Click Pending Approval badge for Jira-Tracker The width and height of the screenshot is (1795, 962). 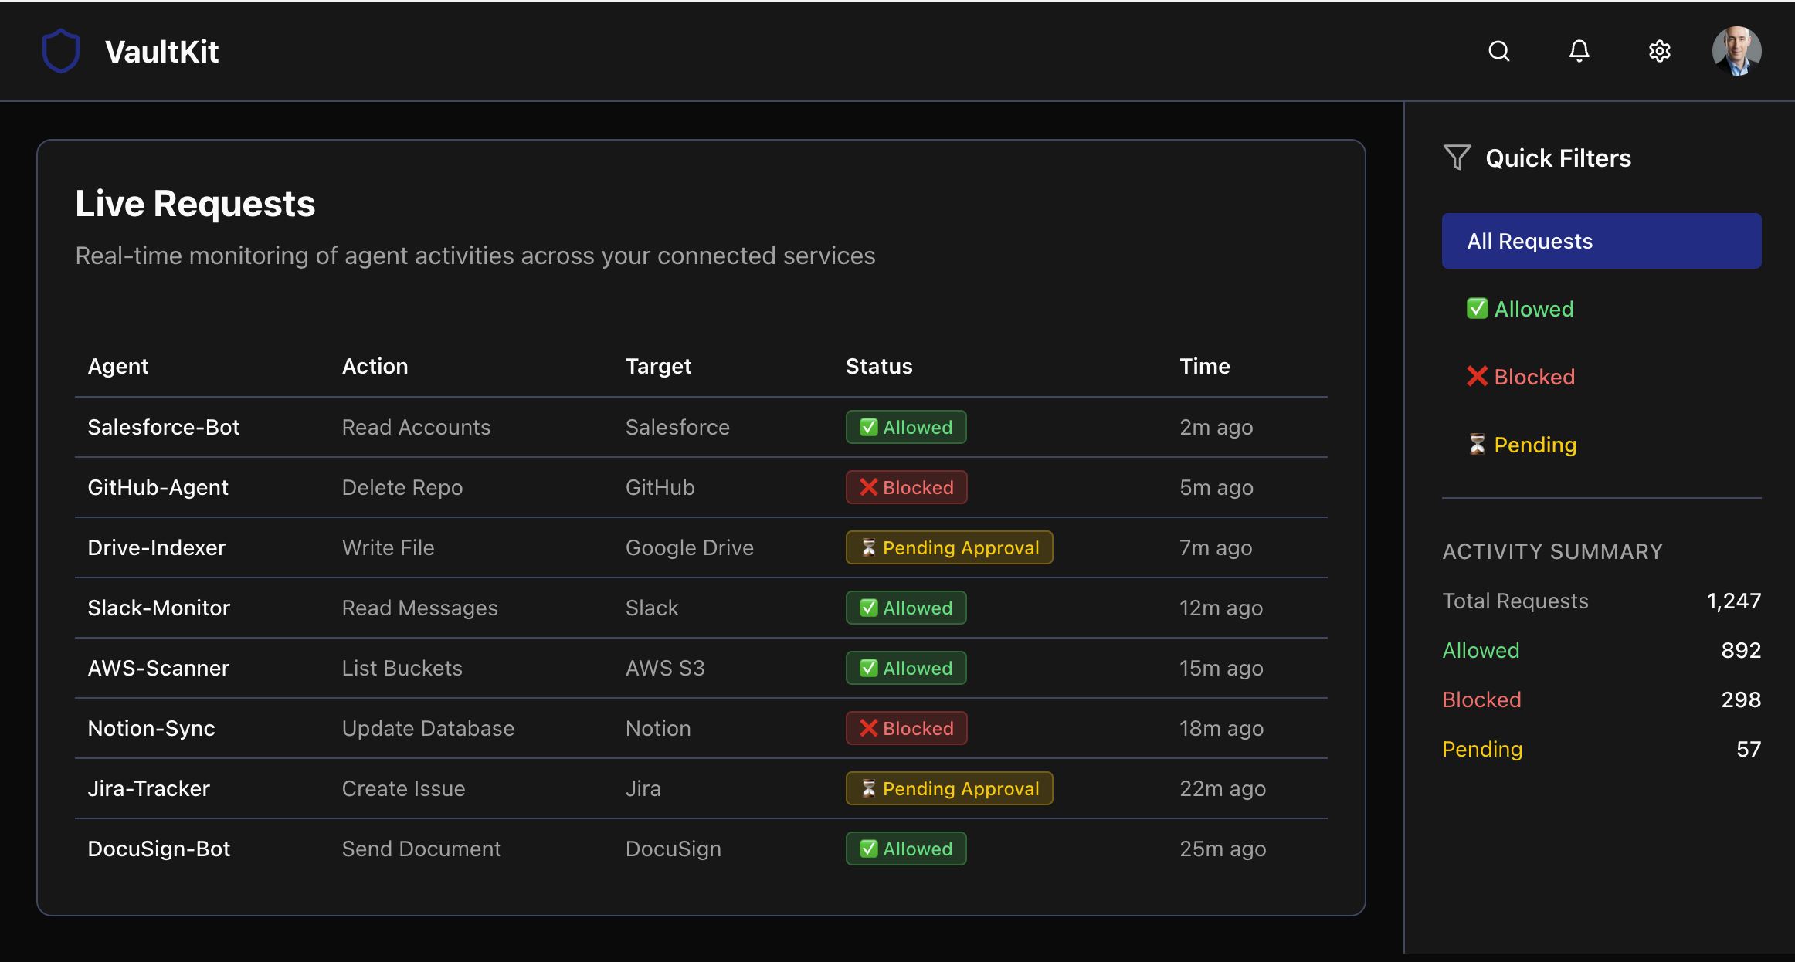coord(949,788)
